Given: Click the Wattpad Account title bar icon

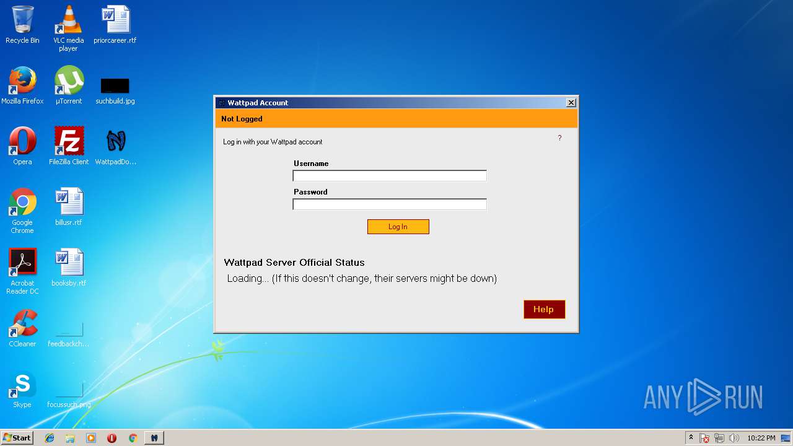Looking at the screenshot, I should pos(222,103).
